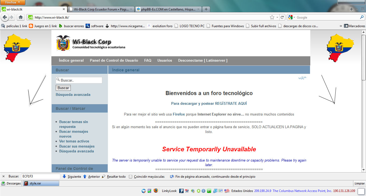
Task: Switch to the wi-black.tk tab
Action: [x=34, y=9]
